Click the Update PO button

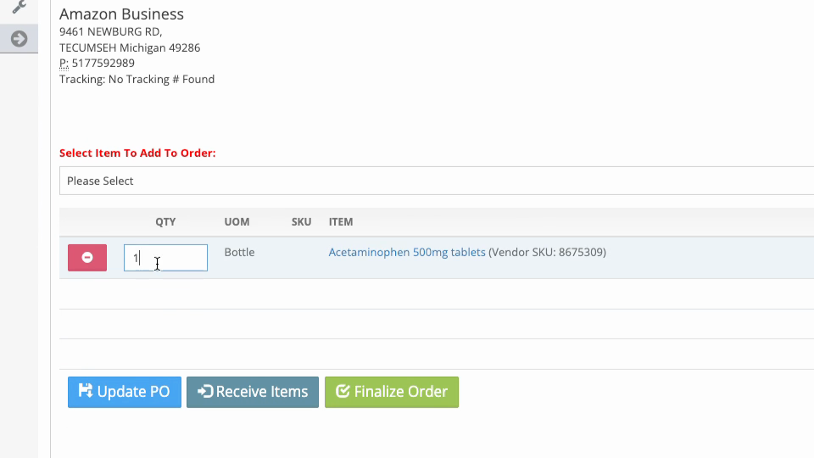click(125, 392)
